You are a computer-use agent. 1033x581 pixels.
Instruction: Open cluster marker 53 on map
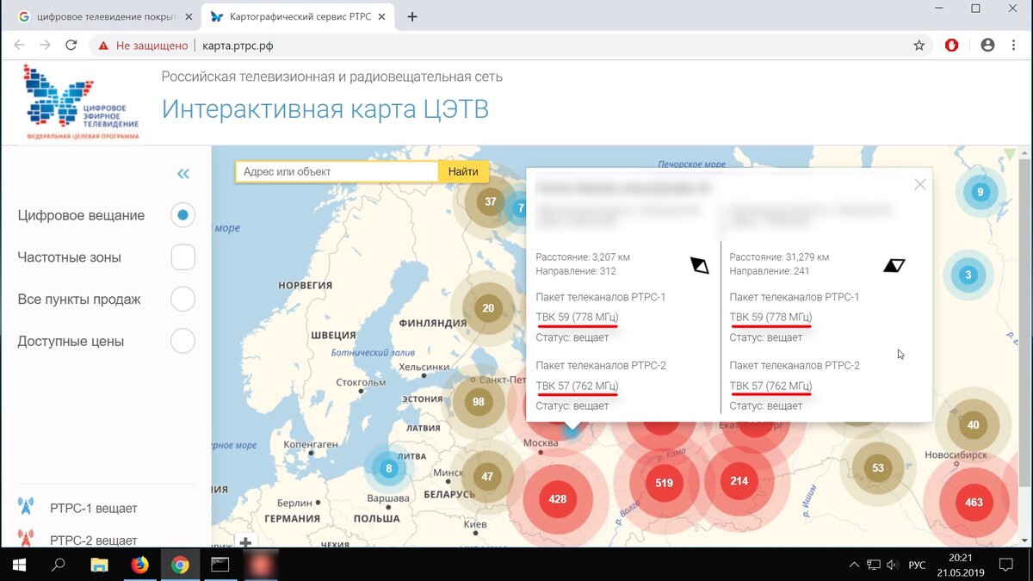click(877, 468)
